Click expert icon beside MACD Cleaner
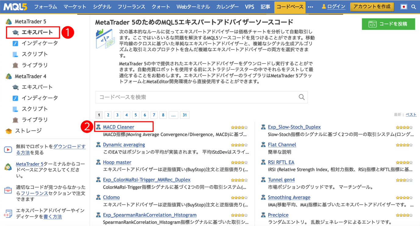The image size is (420, 226). click(98, 127)
